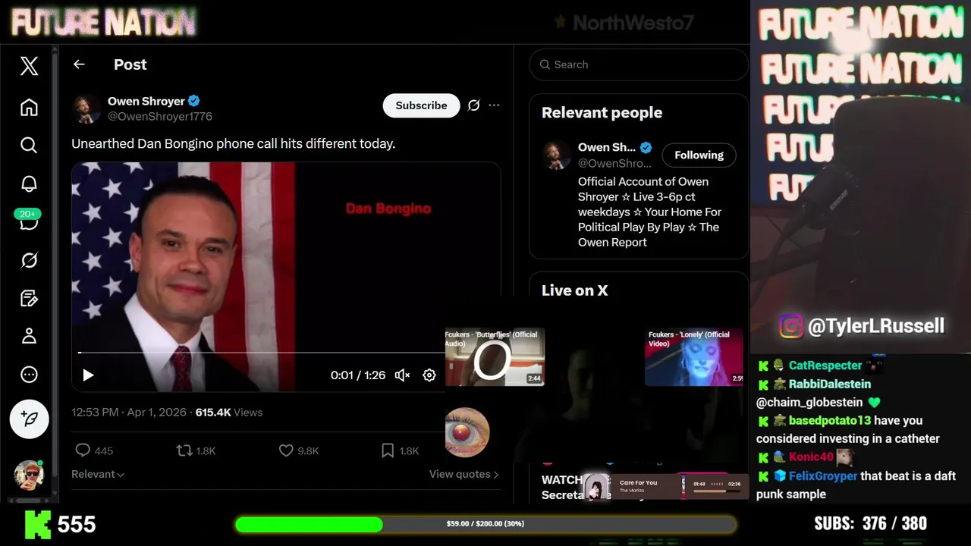Go back with the Post arrow
Viewport: 971px width, 546px height.
79,64
